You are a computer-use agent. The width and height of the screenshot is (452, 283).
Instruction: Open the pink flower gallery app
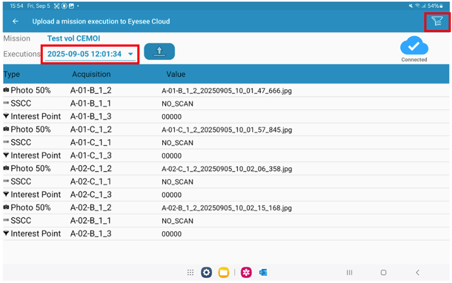[x=246, y=272]
